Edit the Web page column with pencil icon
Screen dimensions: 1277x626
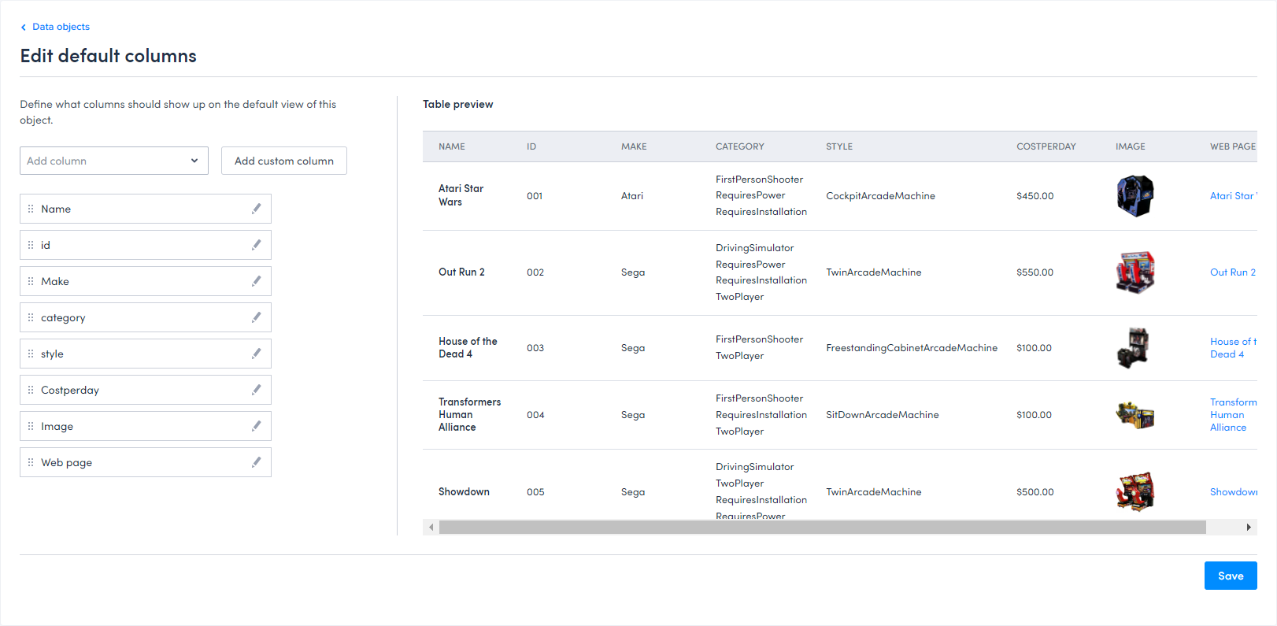[256, 462]
